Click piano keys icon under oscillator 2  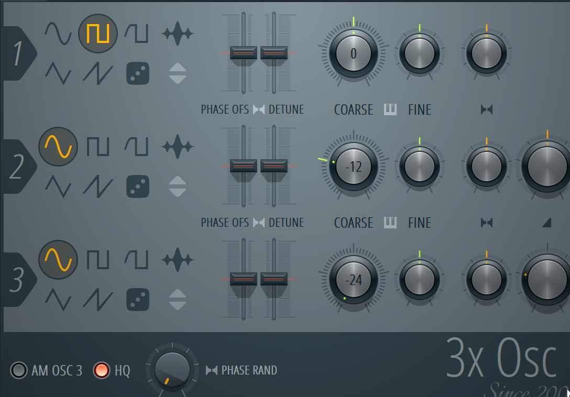390,223
